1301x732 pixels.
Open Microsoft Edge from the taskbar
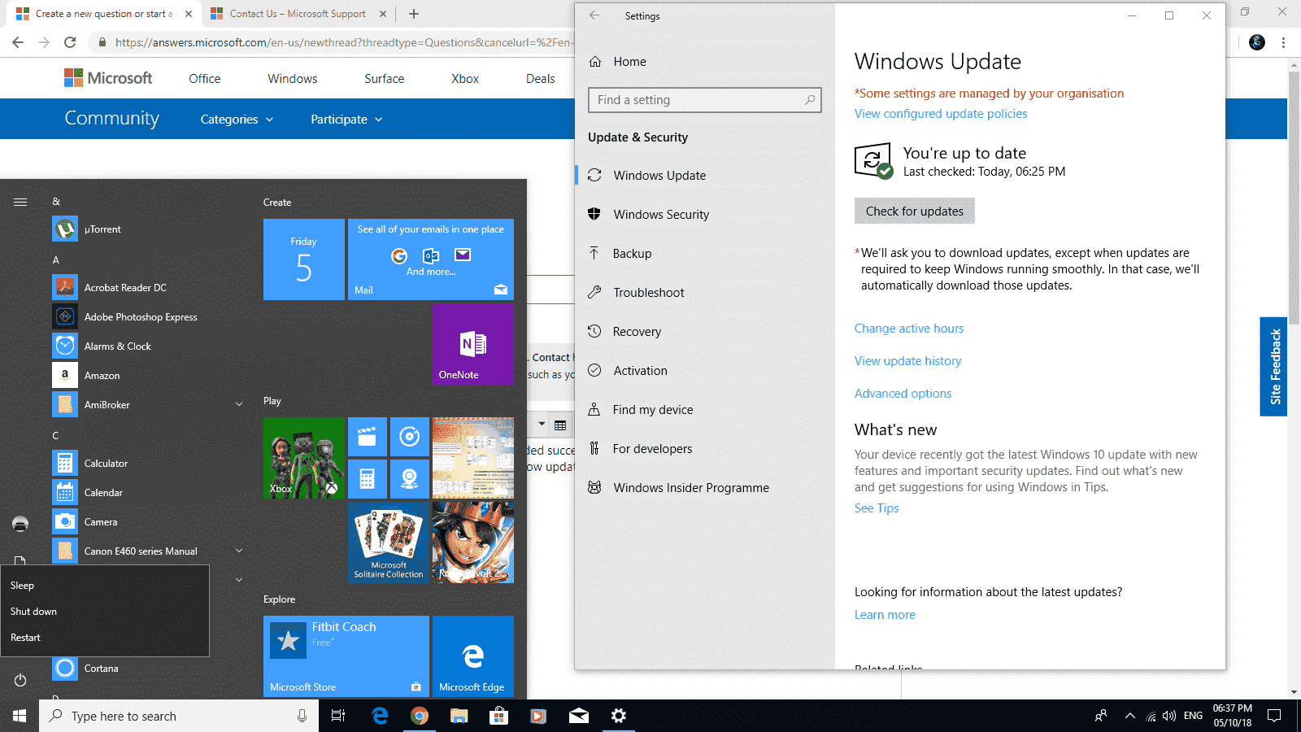pos(379,716)
